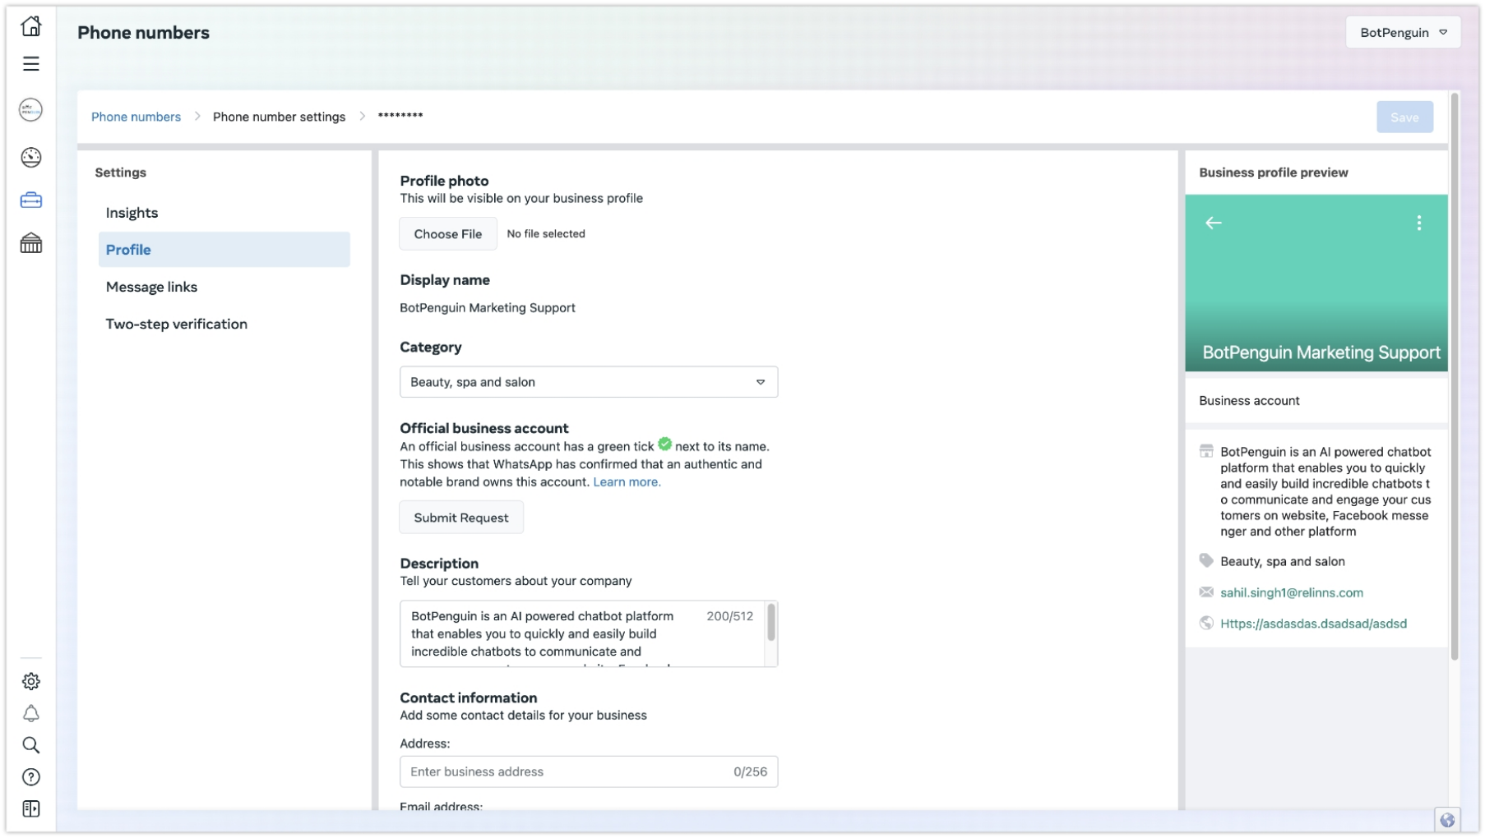
Task: Select the Profile settings tab
Action: click(224, 250)
